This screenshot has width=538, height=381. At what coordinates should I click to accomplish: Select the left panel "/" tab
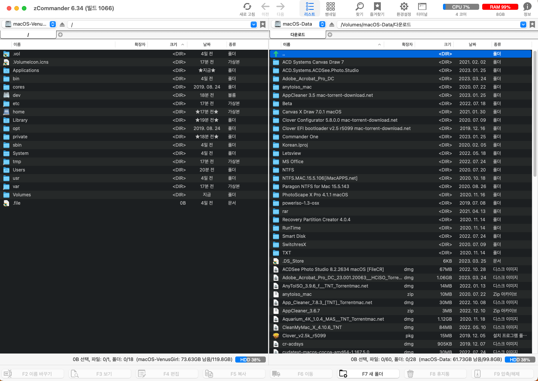28,35
